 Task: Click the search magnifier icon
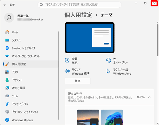[41, 5]
